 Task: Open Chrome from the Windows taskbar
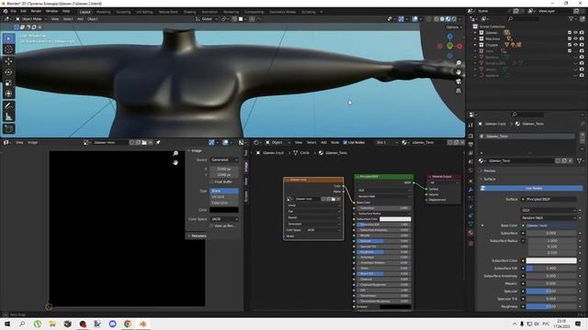click(x=128, y=324)
